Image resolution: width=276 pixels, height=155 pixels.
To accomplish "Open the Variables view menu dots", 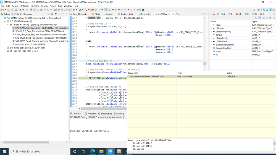I will point(274,18).
